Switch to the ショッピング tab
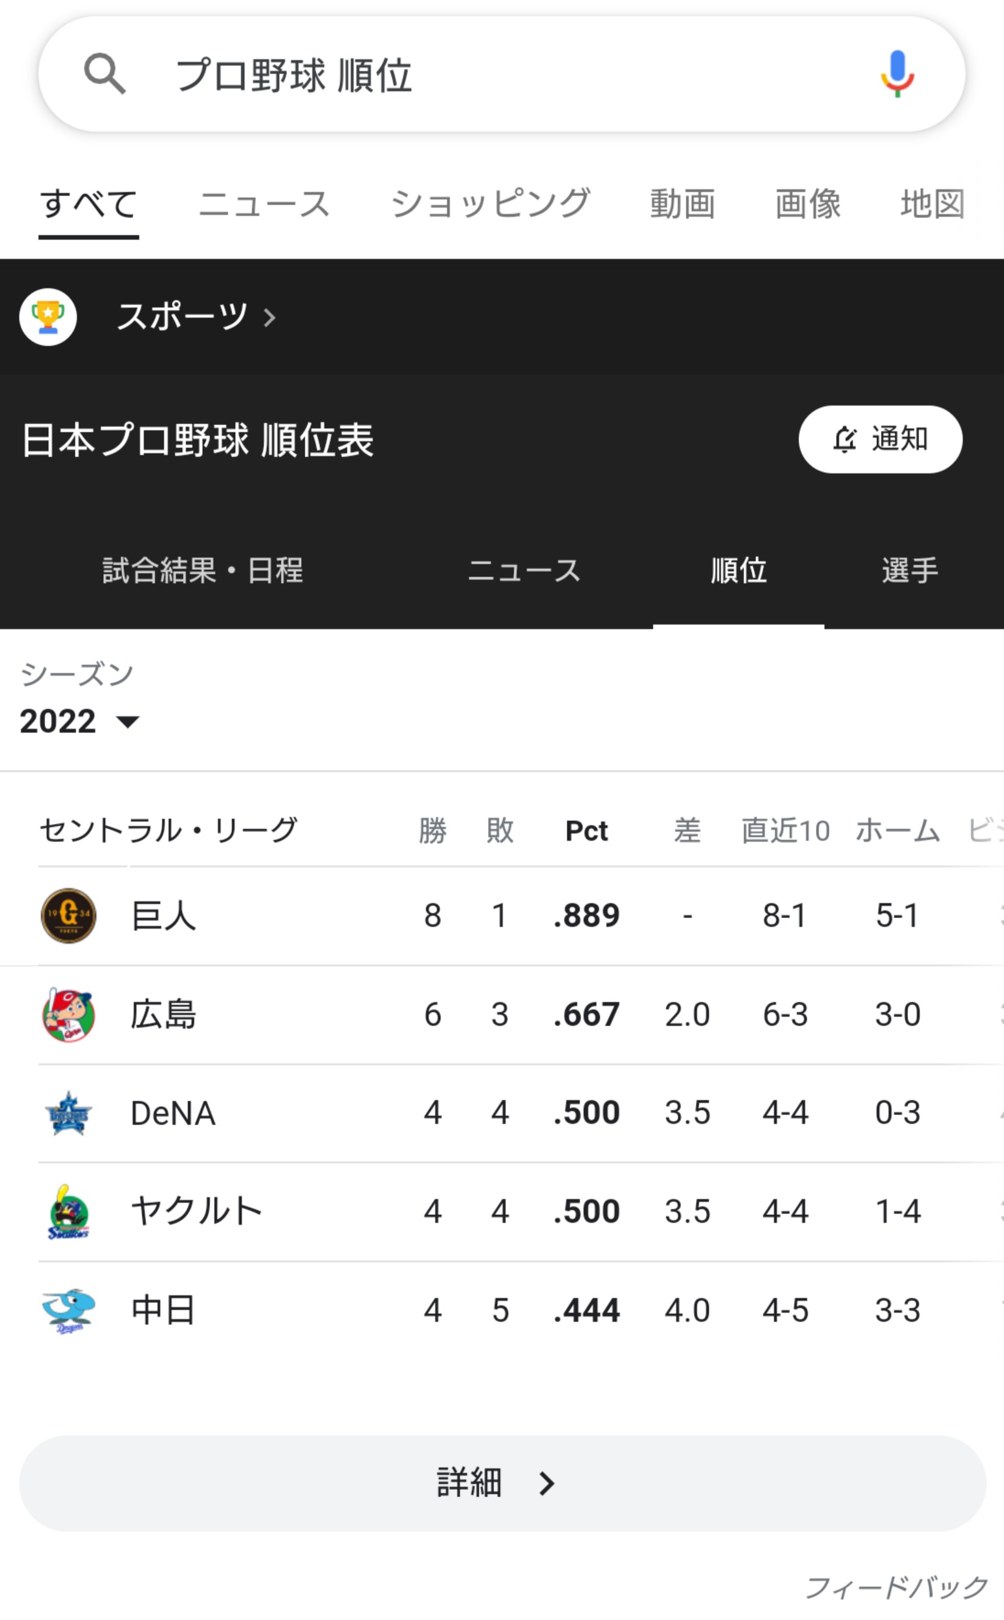The image size is (1004, 1620). pyautogui.click(x=490, y=204)
